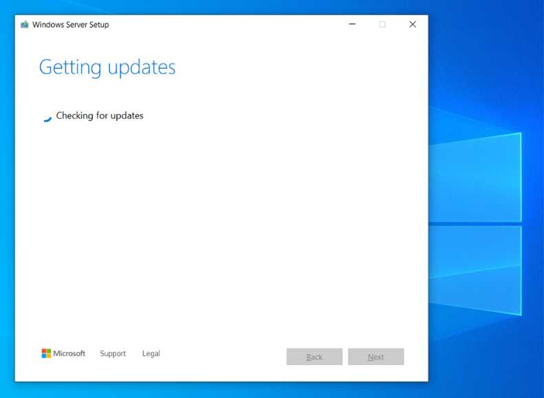
Task: Click the blank white area of setup dialog
Action: tap(220, 227)
